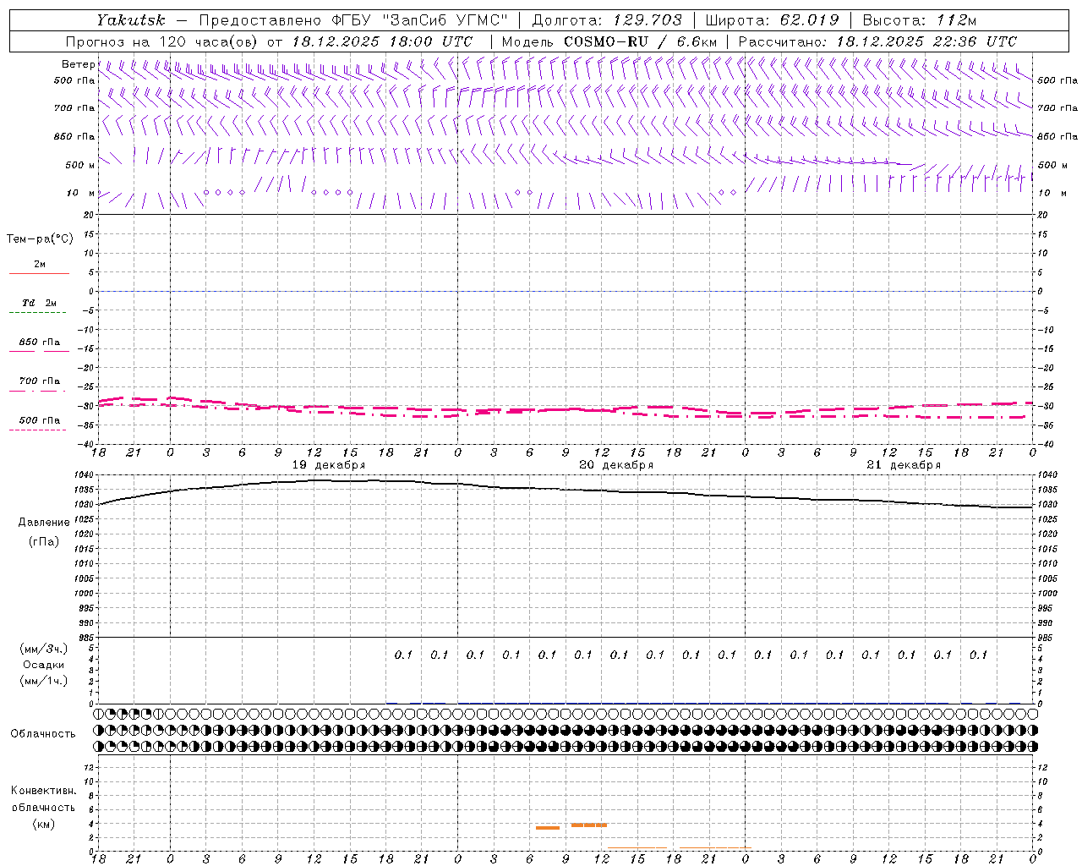Click the 19 декабря date label
The width and height of the screenshot is (1082, 866).
(x=329, y=465)
